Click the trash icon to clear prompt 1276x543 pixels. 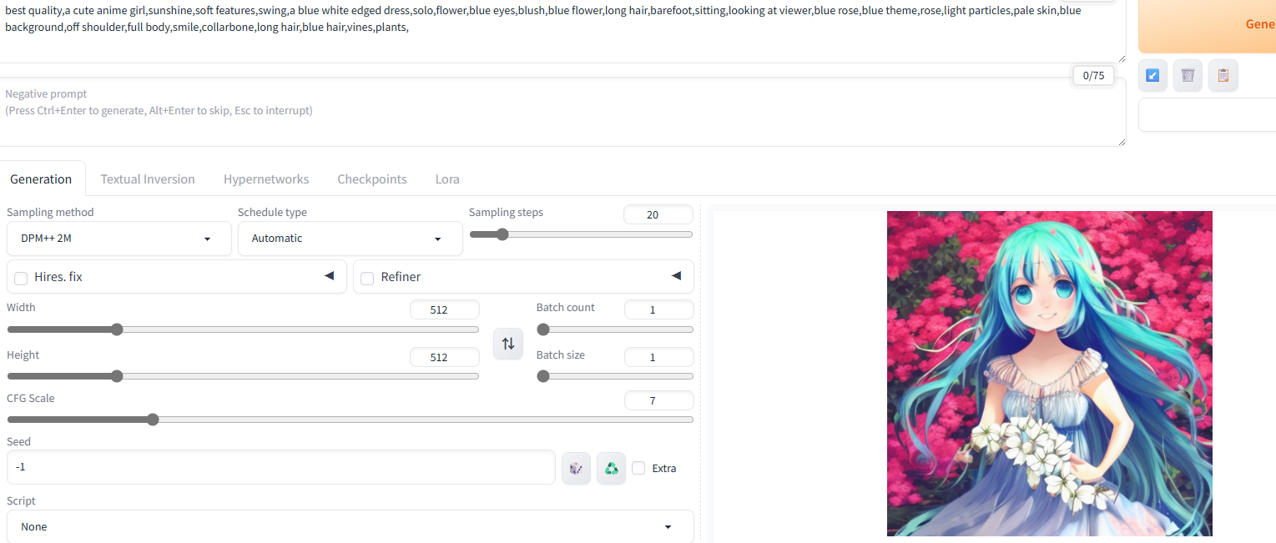tap(1188, 76)
